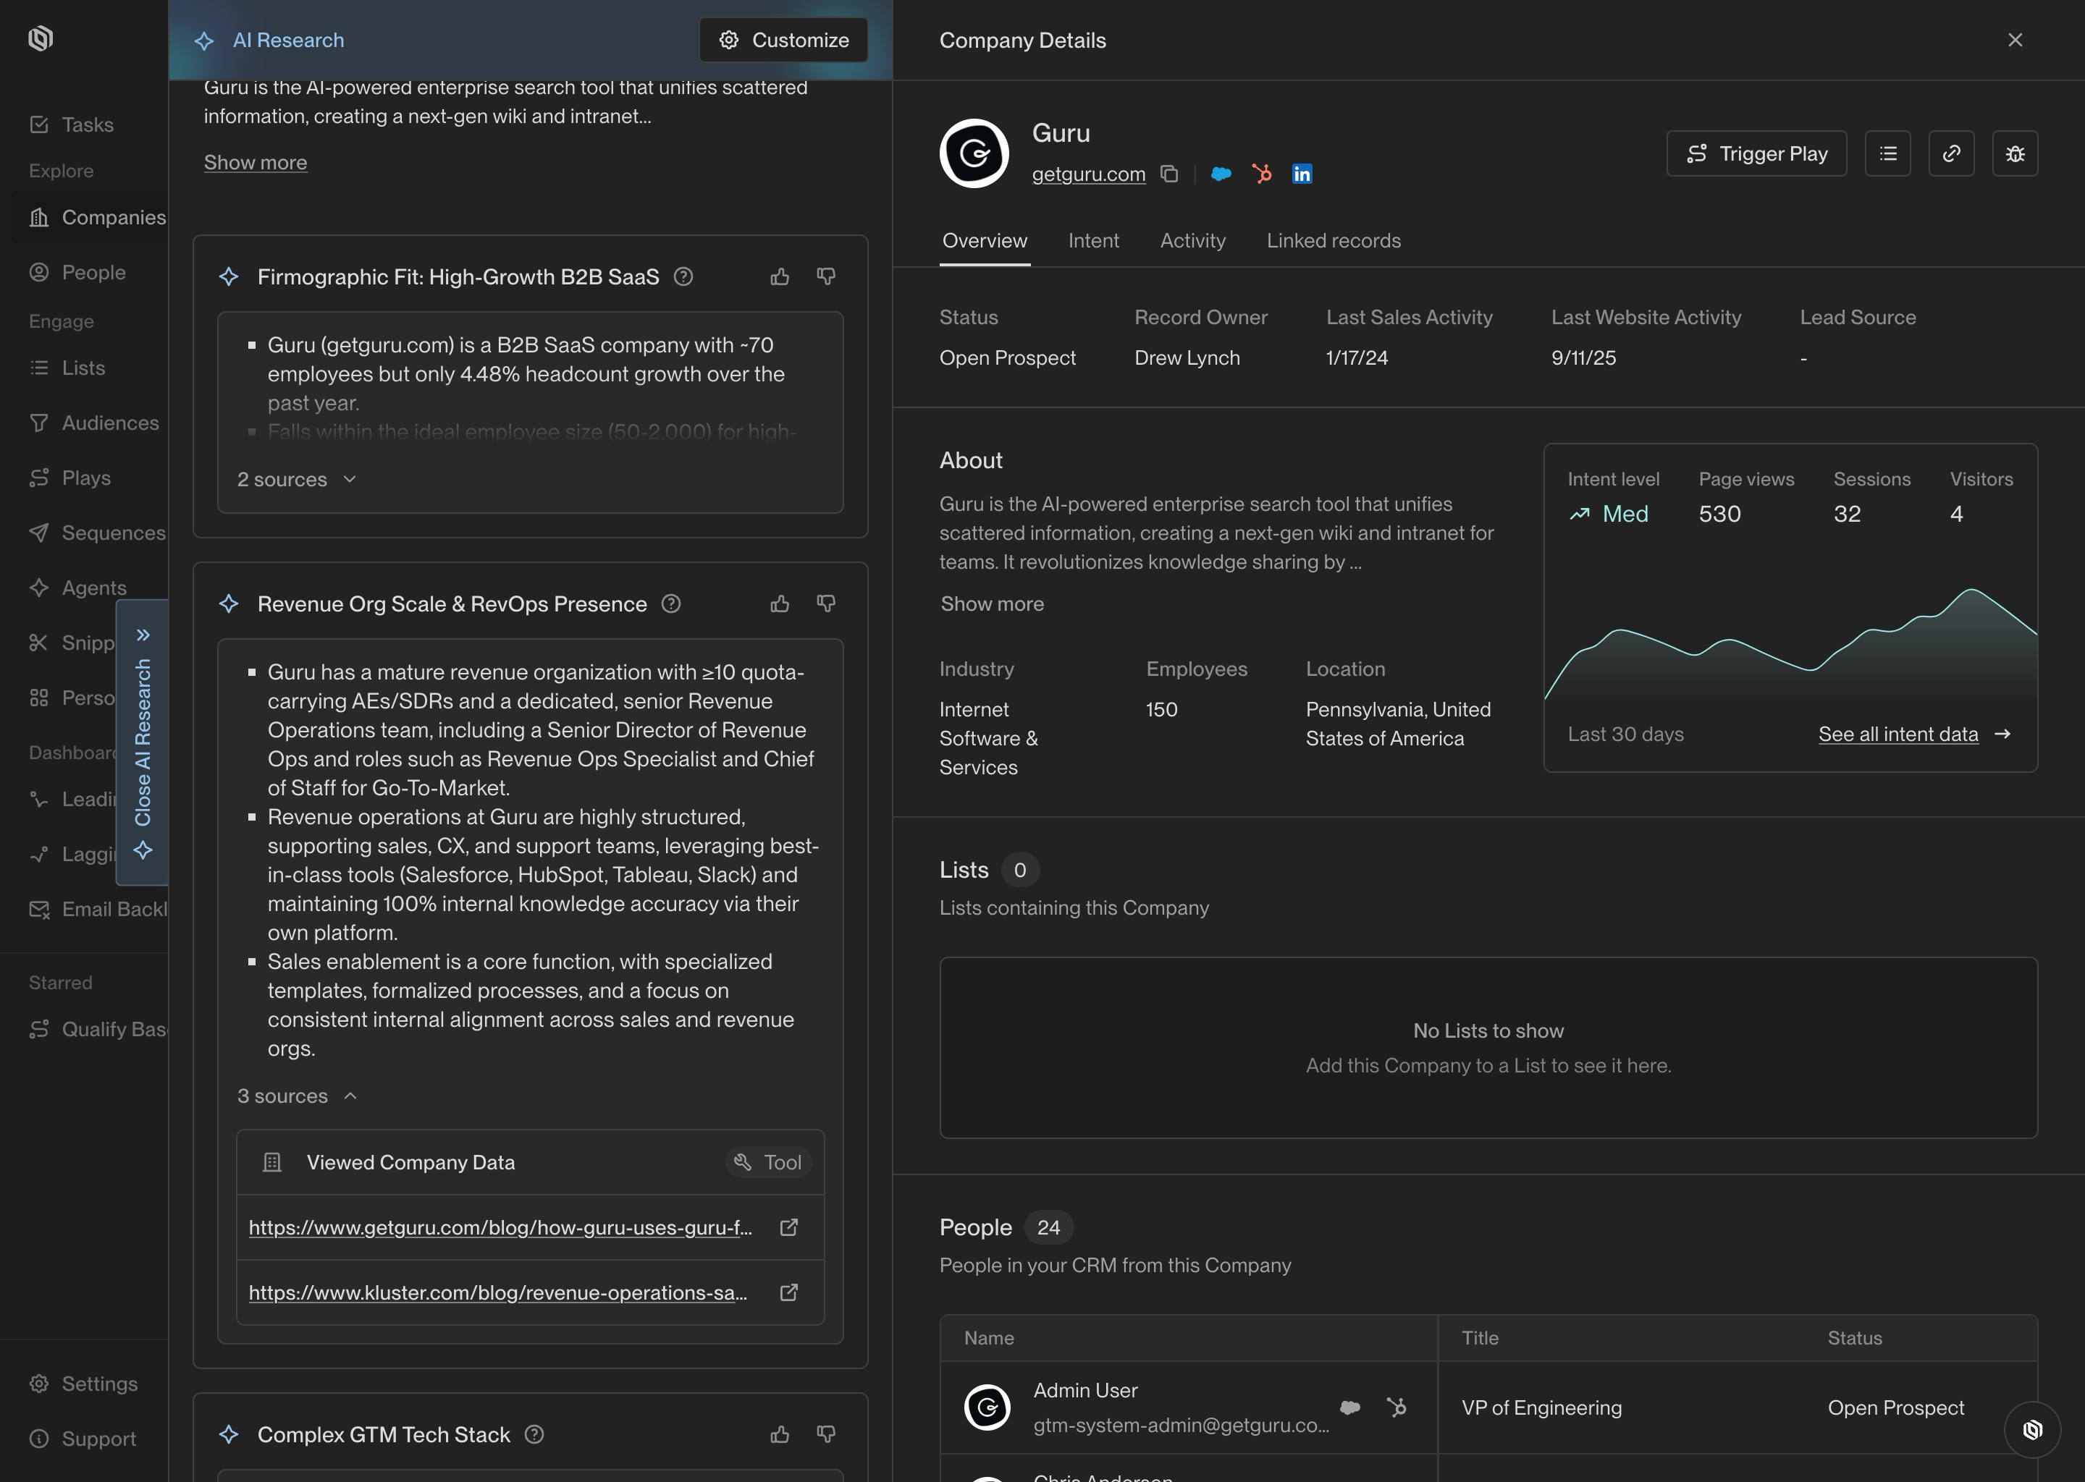Show more of the AI Research summary

tap(256, 162)
